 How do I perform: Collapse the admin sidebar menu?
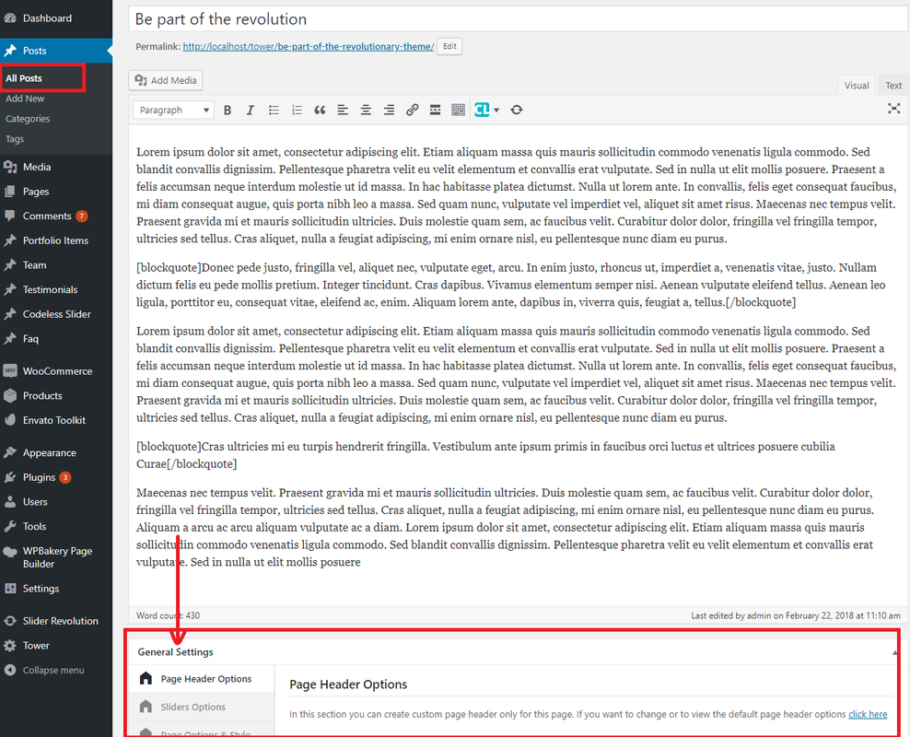tap(56, 671)
